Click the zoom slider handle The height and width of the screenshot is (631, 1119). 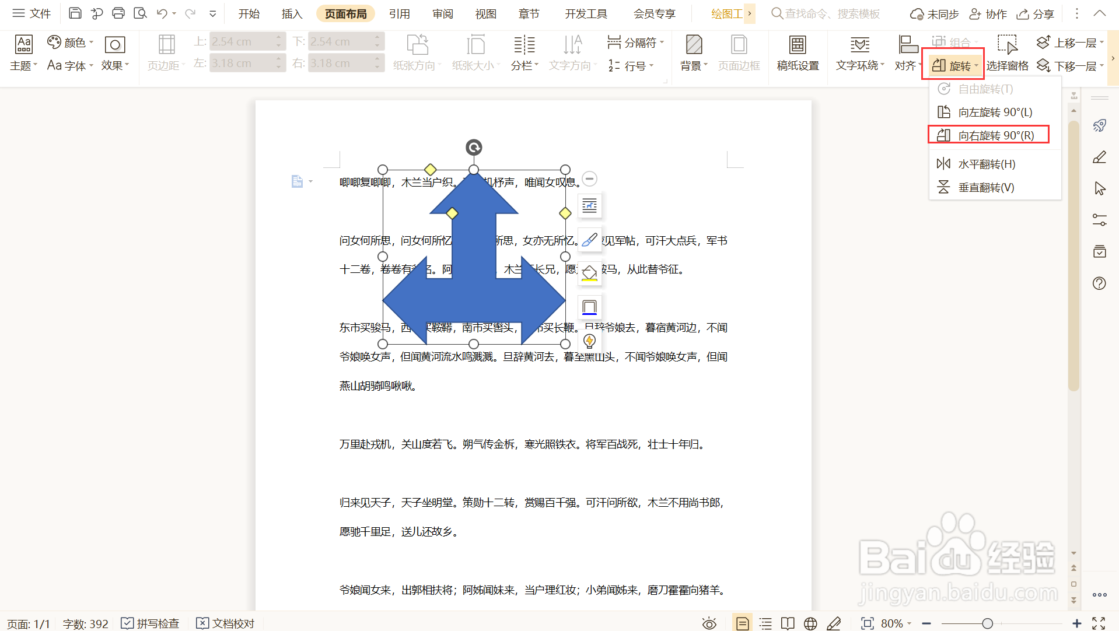coord(987,623)
